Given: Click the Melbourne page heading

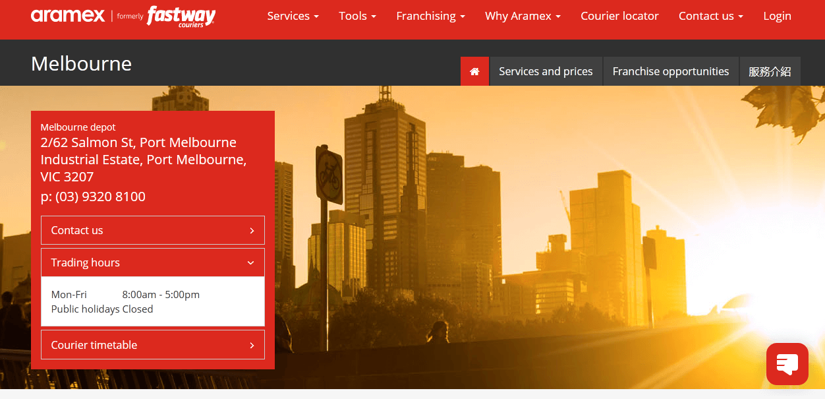Looking at the screenshot, I should tap(81, 63).
